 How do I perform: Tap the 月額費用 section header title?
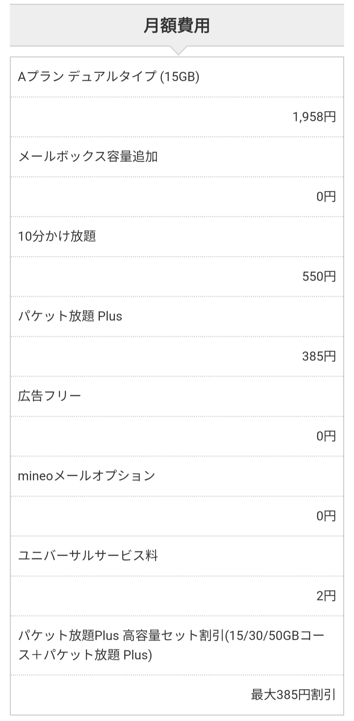click(177, 26)
